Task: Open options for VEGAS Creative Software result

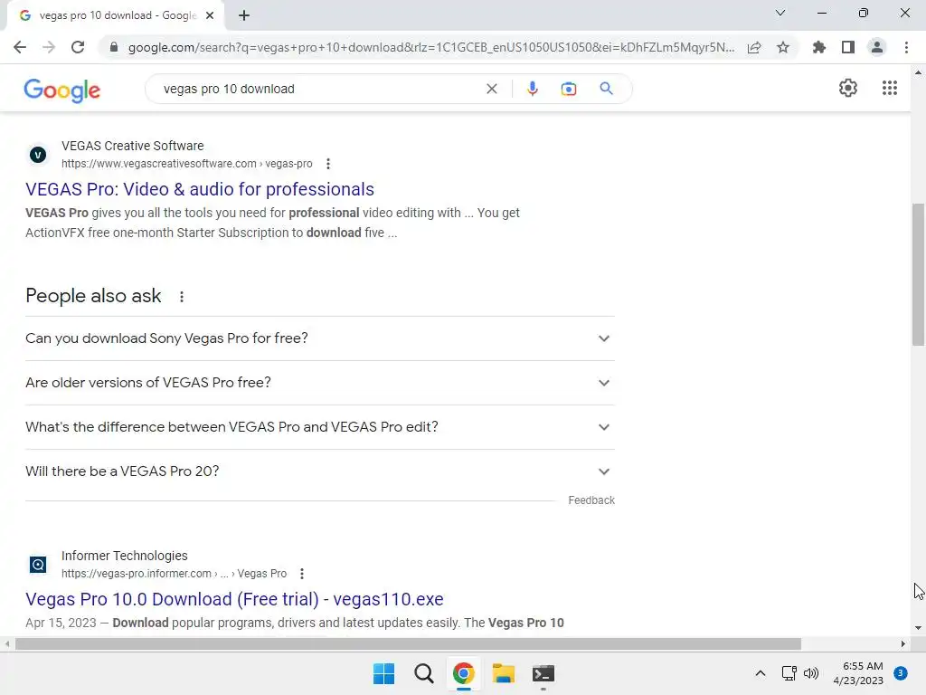Action: pos(328,164)
